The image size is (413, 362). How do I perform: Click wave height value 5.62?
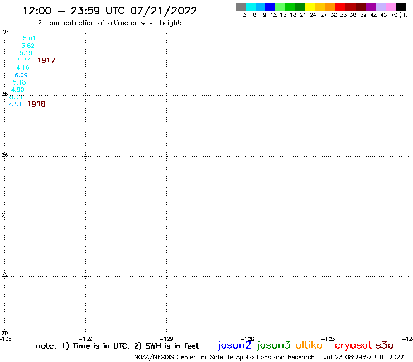[x=28, y=46]
